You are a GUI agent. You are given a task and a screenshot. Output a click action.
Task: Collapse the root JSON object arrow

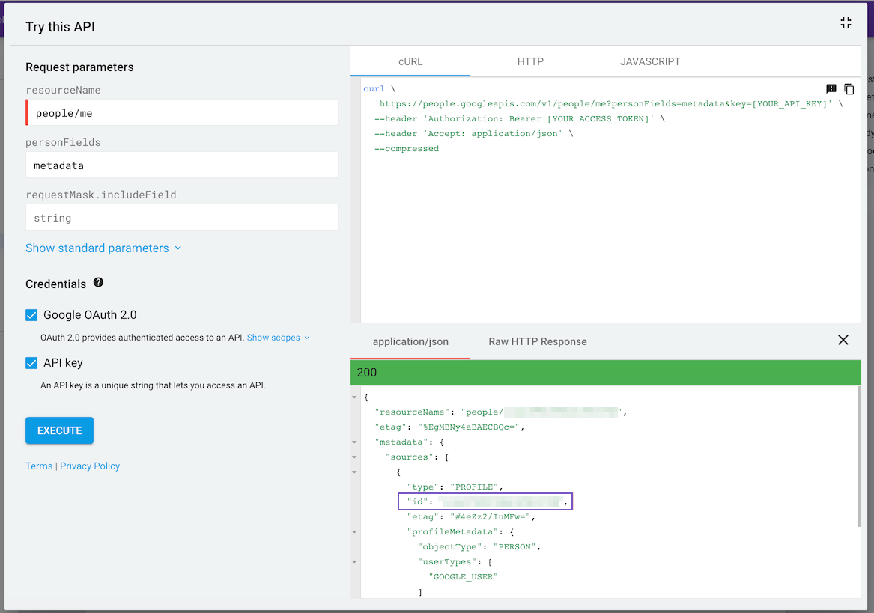[x=354, y=397]
